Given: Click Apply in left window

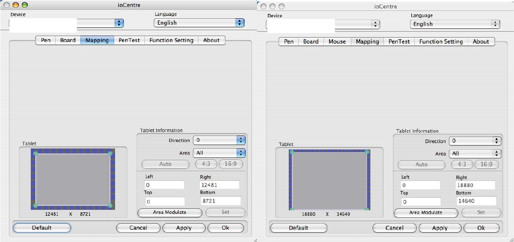Looking at the screenshot, I should [x=184, y=228].
